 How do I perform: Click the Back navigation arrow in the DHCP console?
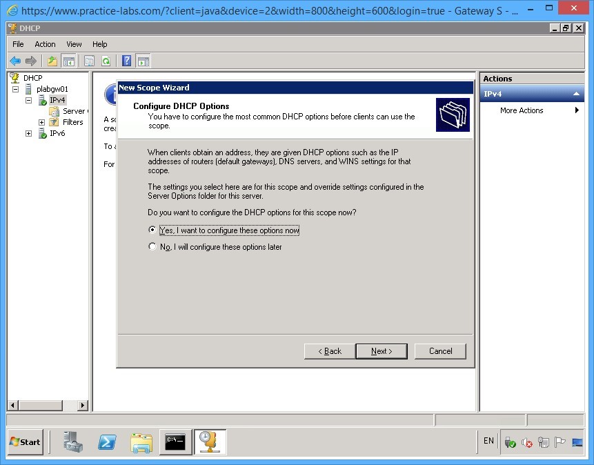pyautogui.click(x=14, y=61)
